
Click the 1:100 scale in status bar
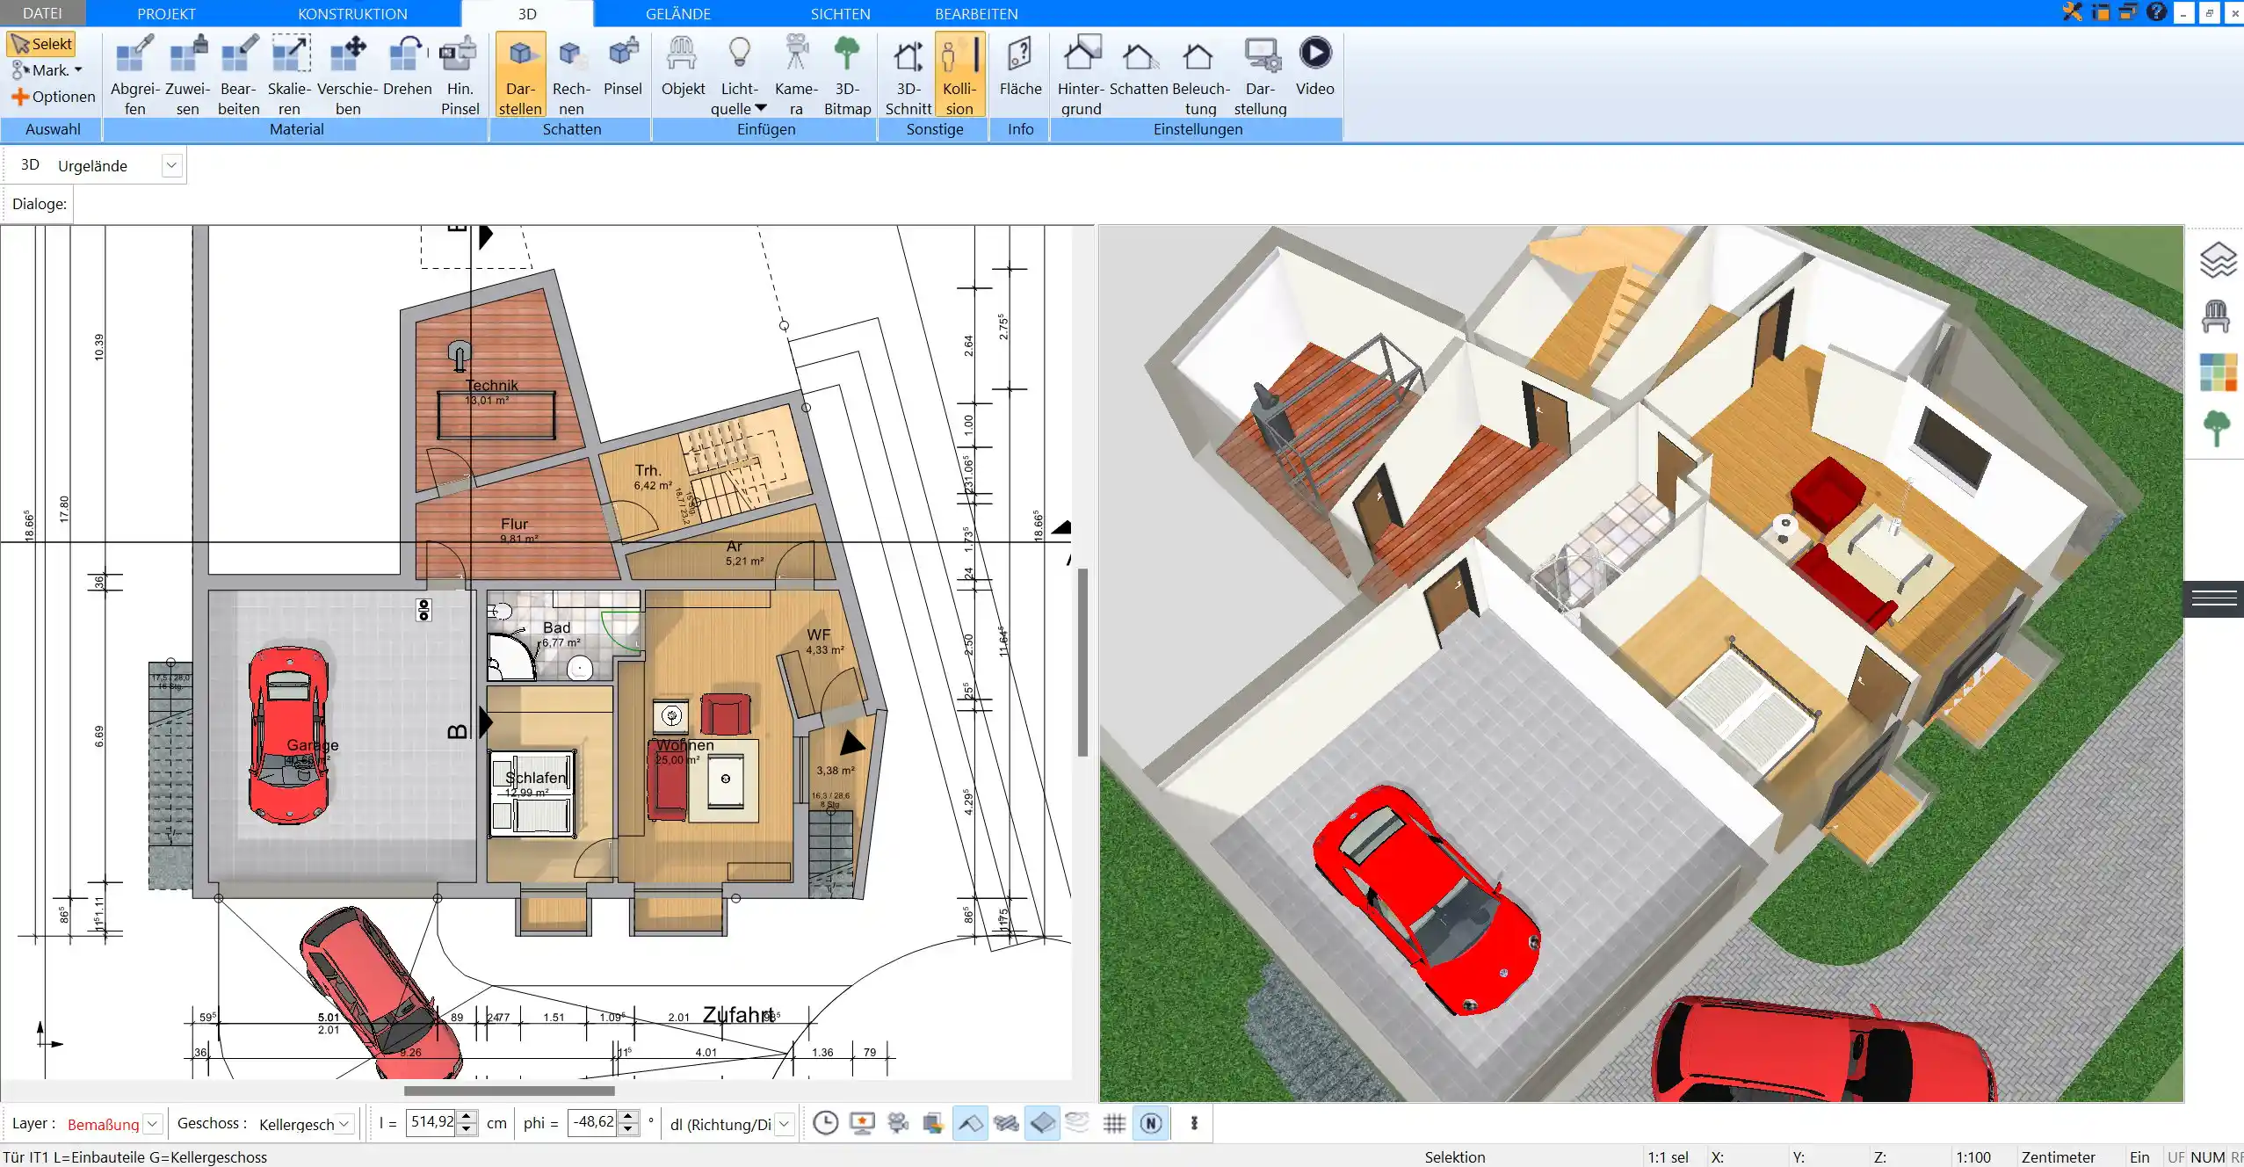coord(1973,1157)
